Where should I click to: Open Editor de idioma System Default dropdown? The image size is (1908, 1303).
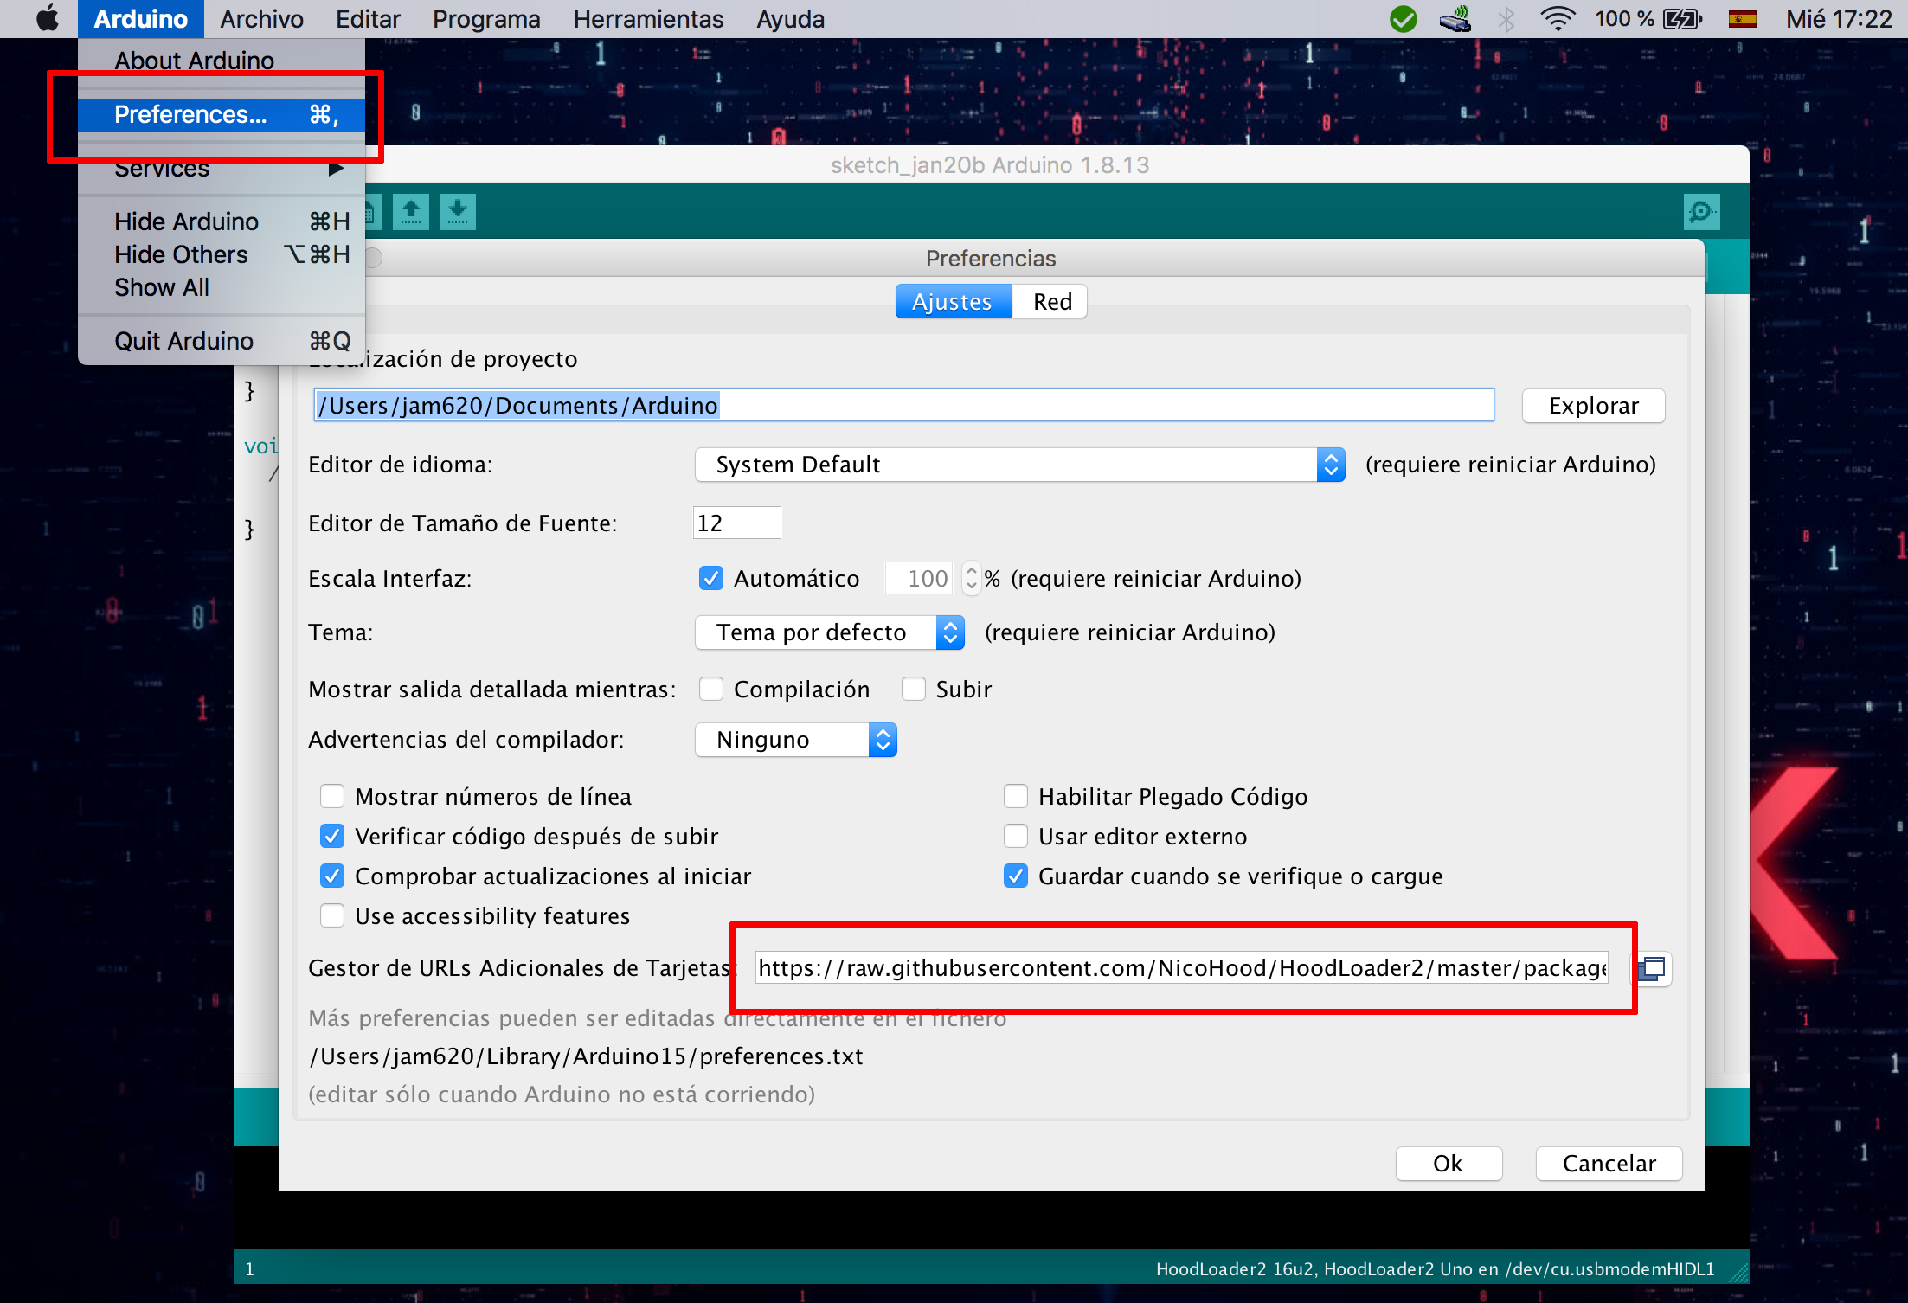pyautogui.click(x=1019, y=465)
